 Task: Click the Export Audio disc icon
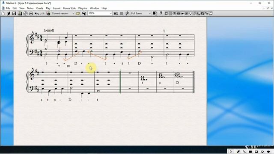(x=25, y=13)
